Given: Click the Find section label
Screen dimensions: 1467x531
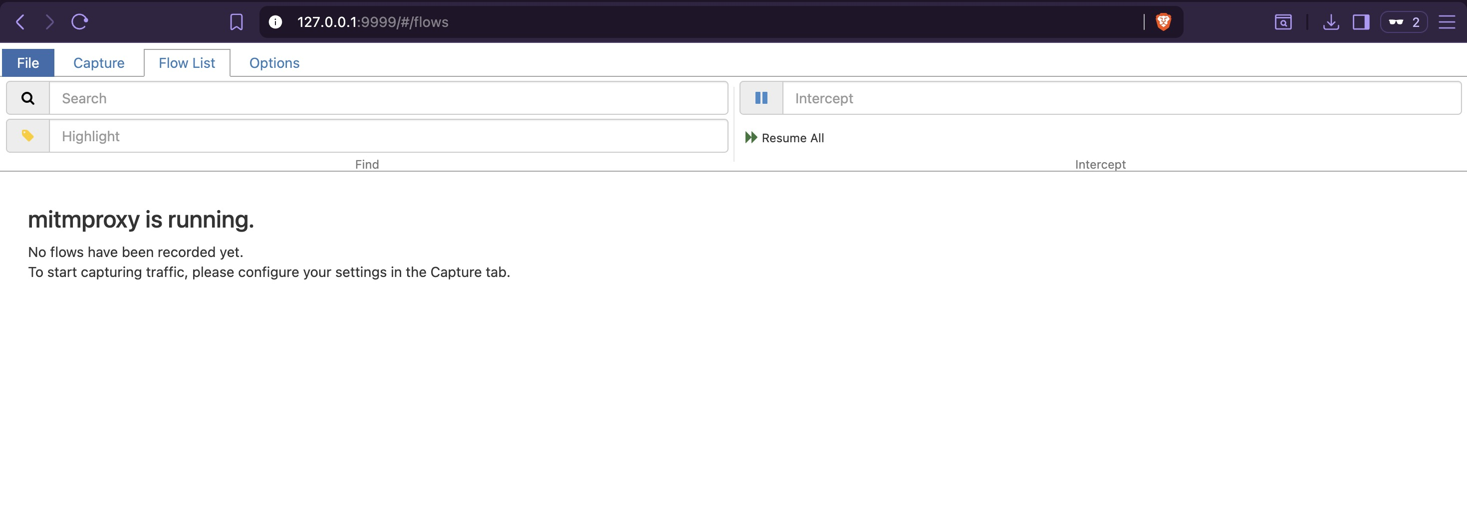Looking at the screenshot, I should [367, 164].
